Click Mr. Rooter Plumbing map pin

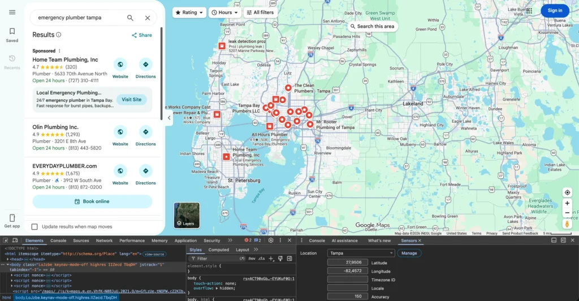[x=310, y=124]
